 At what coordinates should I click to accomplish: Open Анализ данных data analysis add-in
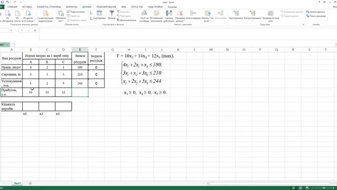[x=315, y=12]
